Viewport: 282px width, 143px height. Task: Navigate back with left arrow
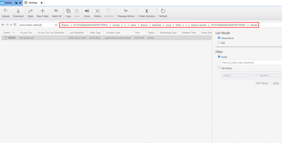point(3,25)
